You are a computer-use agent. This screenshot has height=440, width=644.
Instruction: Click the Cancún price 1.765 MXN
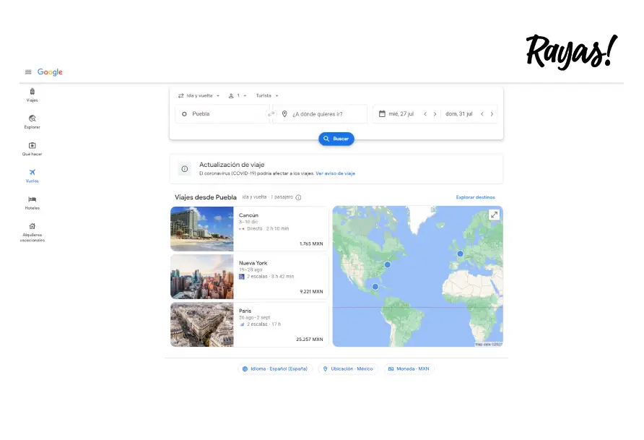[x=311, y=243]
